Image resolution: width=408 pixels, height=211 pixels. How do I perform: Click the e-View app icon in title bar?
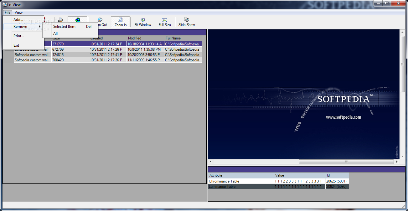click(4, 4)
